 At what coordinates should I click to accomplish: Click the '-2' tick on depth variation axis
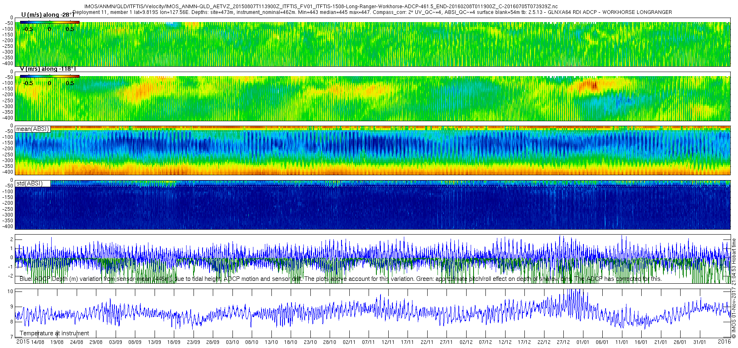(11, 276)
